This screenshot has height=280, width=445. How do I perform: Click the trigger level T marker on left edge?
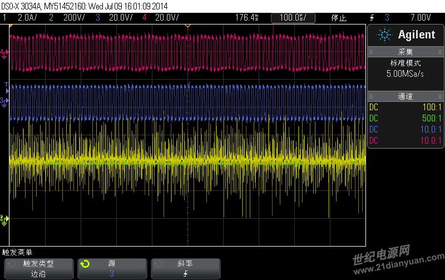click(x=6, y=88)
